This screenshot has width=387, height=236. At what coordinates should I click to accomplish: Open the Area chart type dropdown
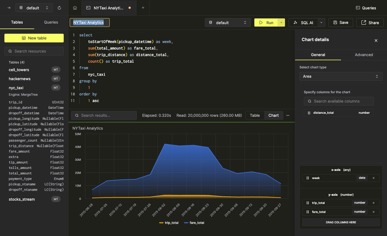[x=341, y=76]
